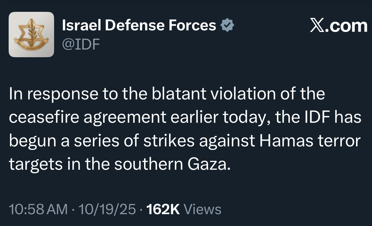Click the word "Views" beside the count
The height and width of the screenshot is (226, 372).
coord(203,209)
